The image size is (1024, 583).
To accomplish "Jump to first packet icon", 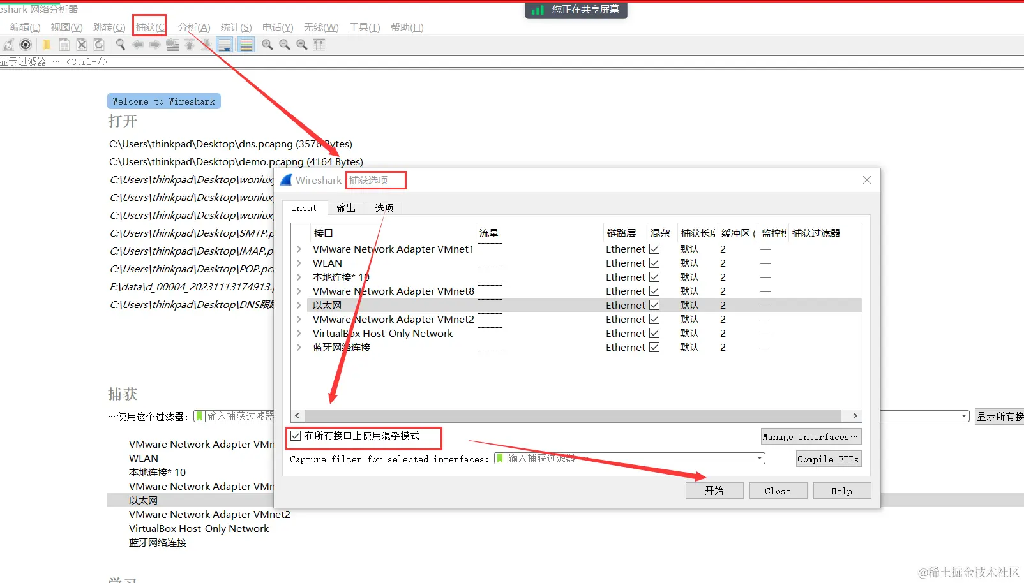I will [190, 45].
